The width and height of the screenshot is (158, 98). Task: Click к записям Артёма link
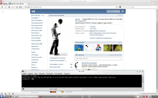tap(115, 55)
